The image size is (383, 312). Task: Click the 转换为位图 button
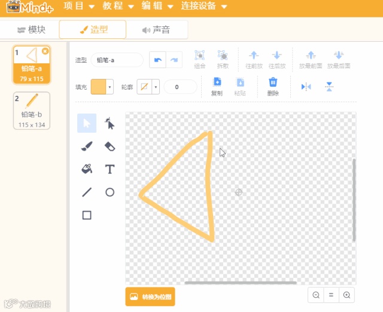click(x=150, y=296)
